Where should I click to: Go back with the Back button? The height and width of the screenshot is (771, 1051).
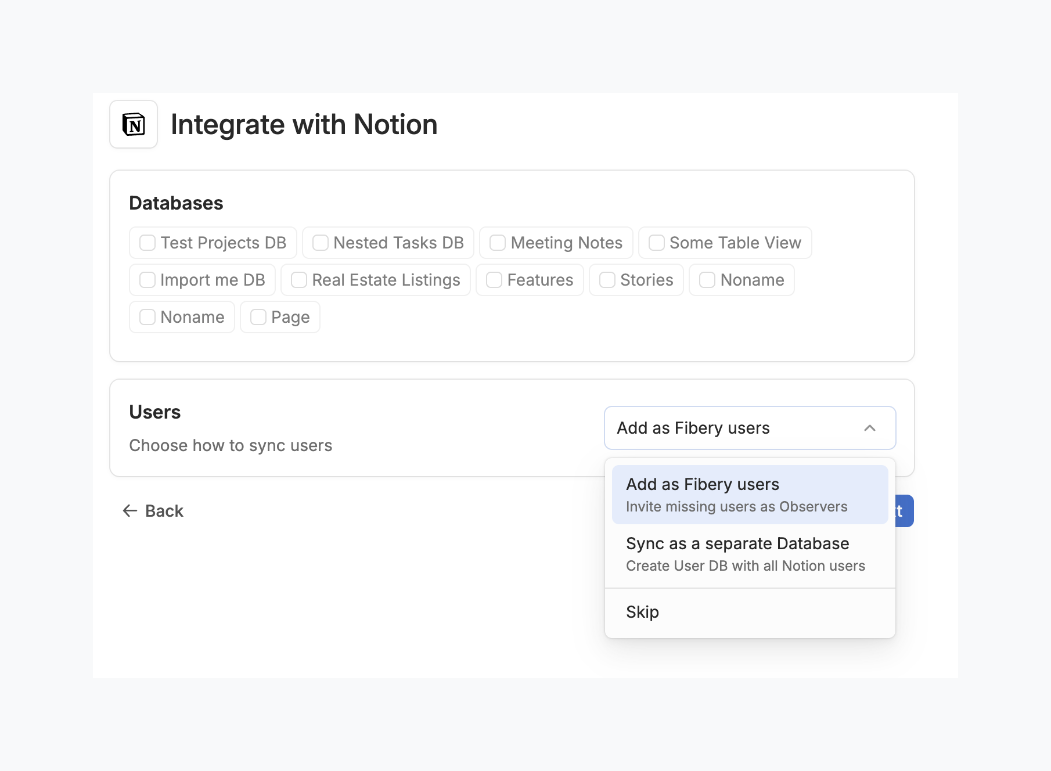pyautogui.click(x=153, y=511)
